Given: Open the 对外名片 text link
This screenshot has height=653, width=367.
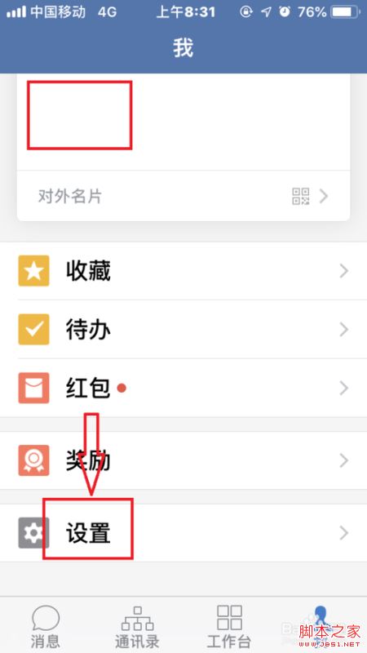Looking at the screenshot, I should click(x=70, y=196).
